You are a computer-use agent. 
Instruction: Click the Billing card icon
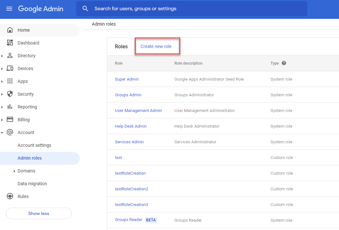(x=10, y=120)
